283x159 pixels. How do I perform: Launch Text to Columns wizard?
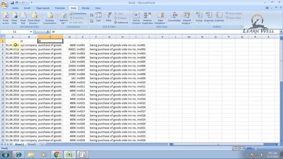(x=136, y=18)
